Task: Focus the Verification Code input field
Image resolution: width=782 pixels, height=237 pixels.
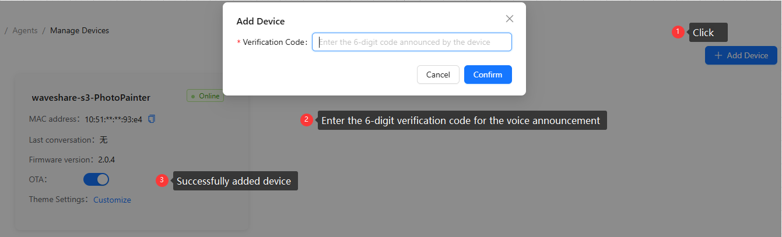Action: coord(412,42)
